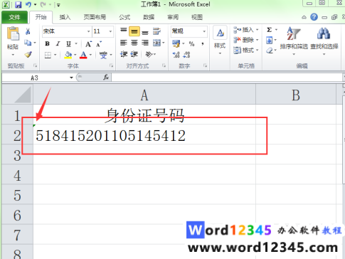
Task: Decrease font size with small A
Action: tap(99, 44)
